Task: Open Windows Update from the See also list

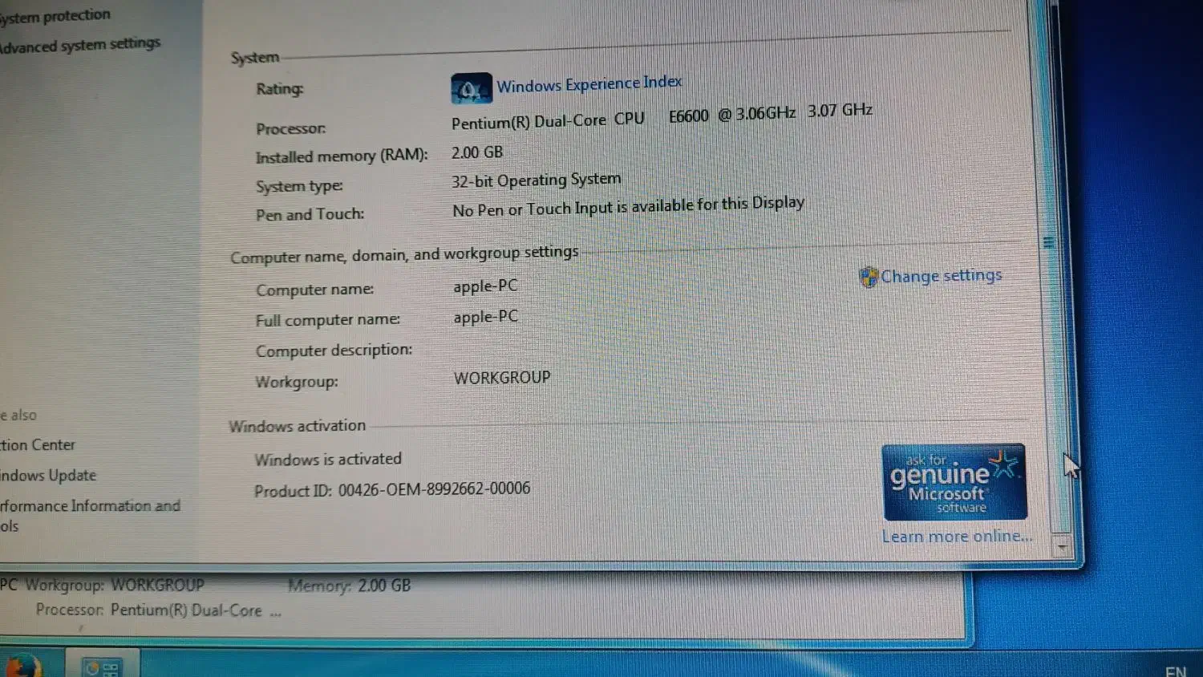Action: (48, 476)
